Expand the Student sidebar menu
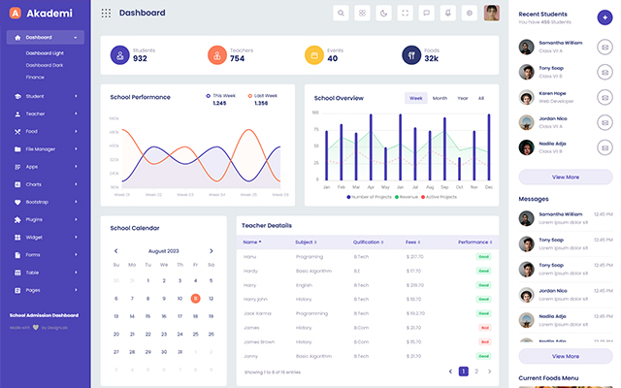Screen dimensions: 621x388 pyautogui.click(x=46, y=96)
